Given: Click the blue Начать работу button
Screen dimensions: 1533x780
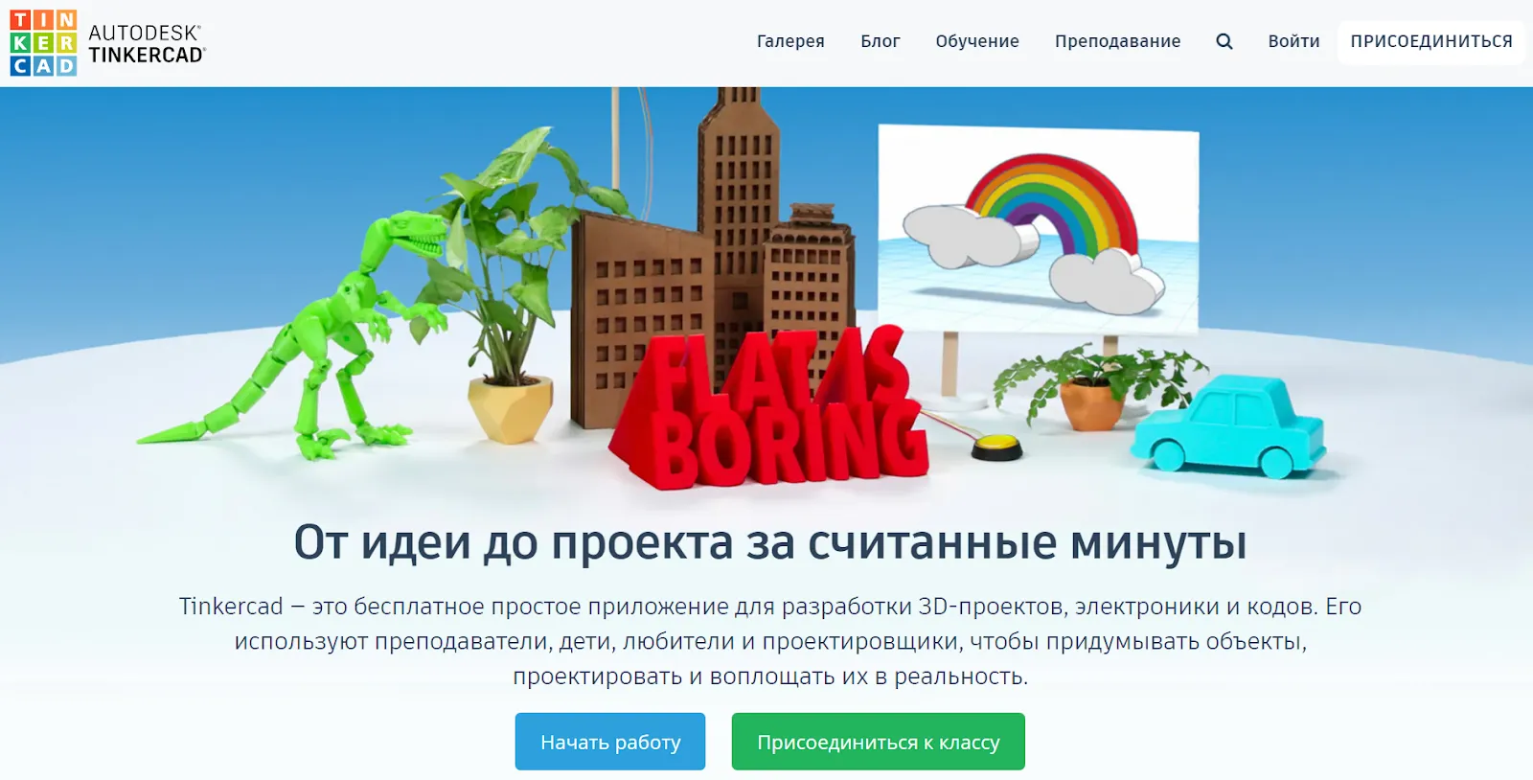Looking at the screenshot, I should click(x=610, y=742).
